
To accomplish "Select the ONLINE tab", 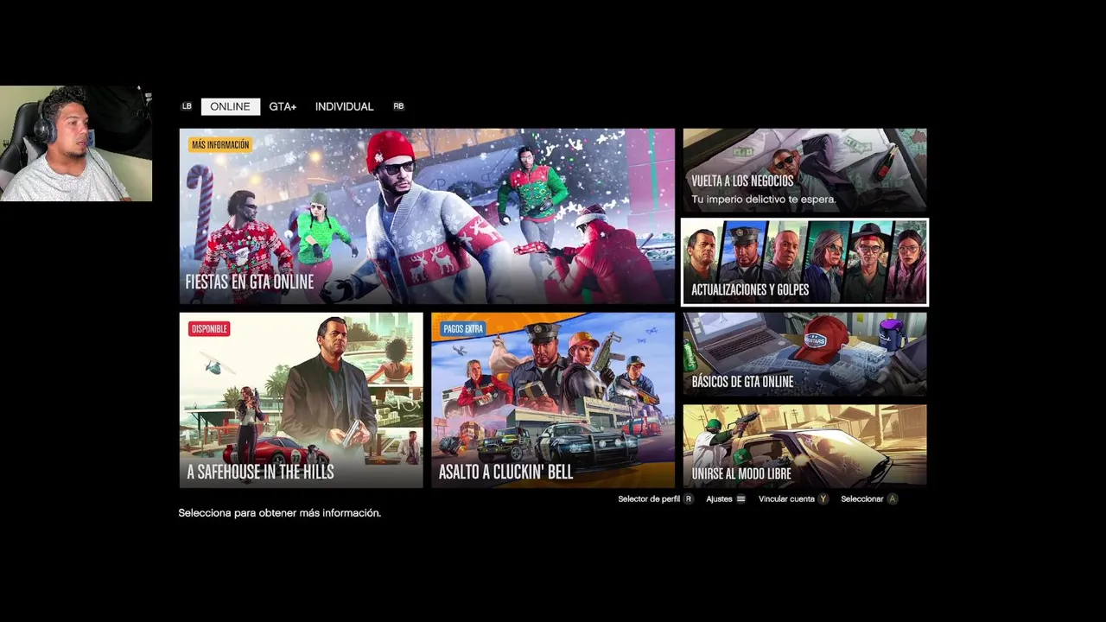I will click(x=231, y=106).
